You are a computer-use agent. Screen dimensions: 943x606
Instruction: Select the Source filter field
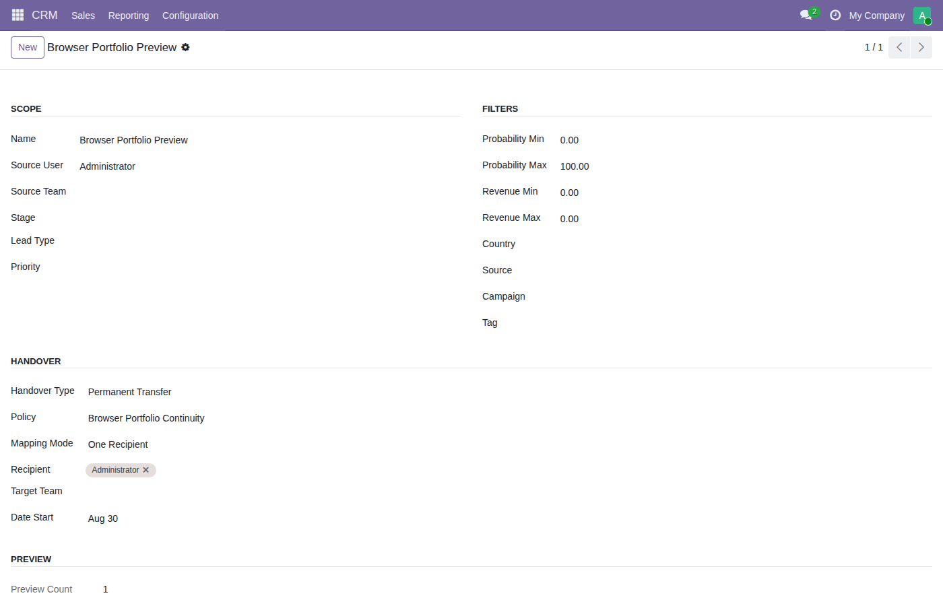click(746, 271)
